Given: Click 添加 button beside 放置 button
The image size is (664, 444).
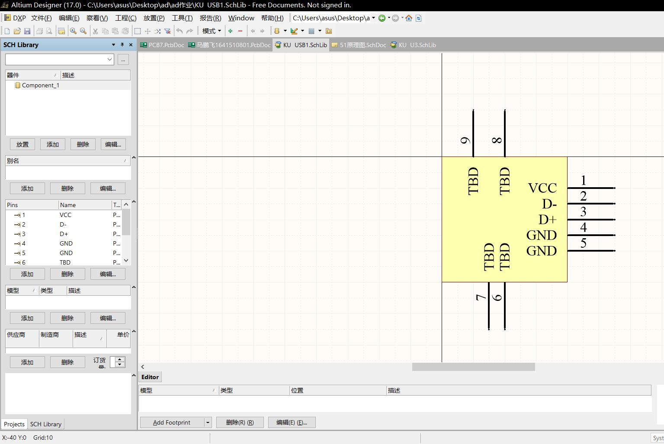Looking at the screenshot, I should click(53, 144).
